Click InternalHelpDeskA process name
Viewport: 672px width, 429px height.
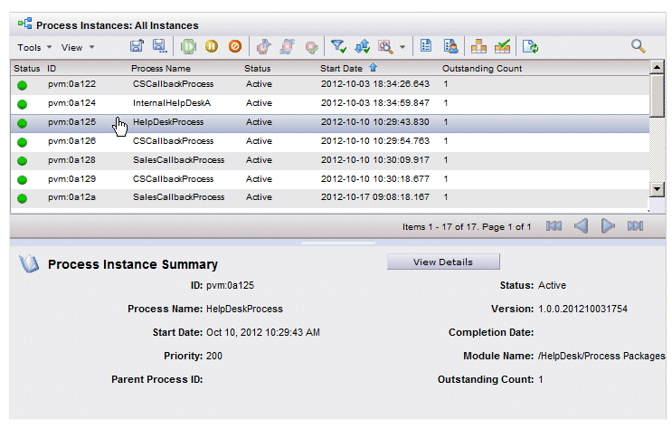click(x=172, y=103)
